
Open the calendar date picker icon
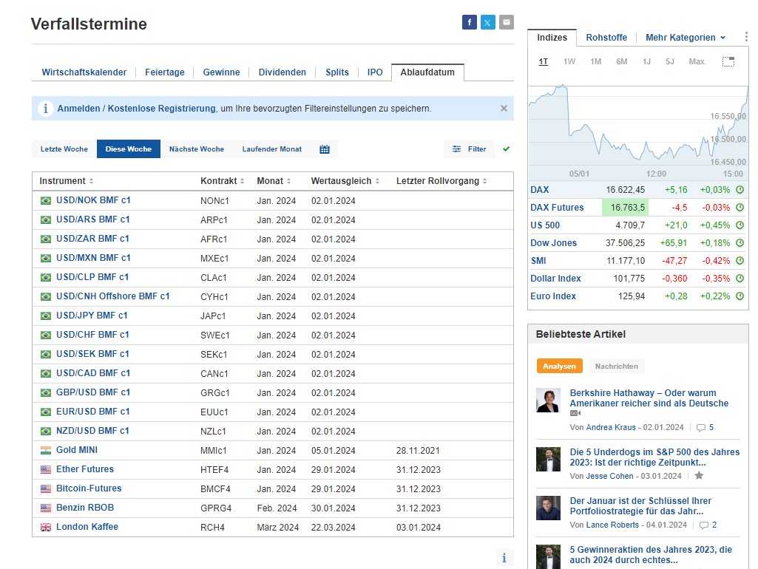325,149
